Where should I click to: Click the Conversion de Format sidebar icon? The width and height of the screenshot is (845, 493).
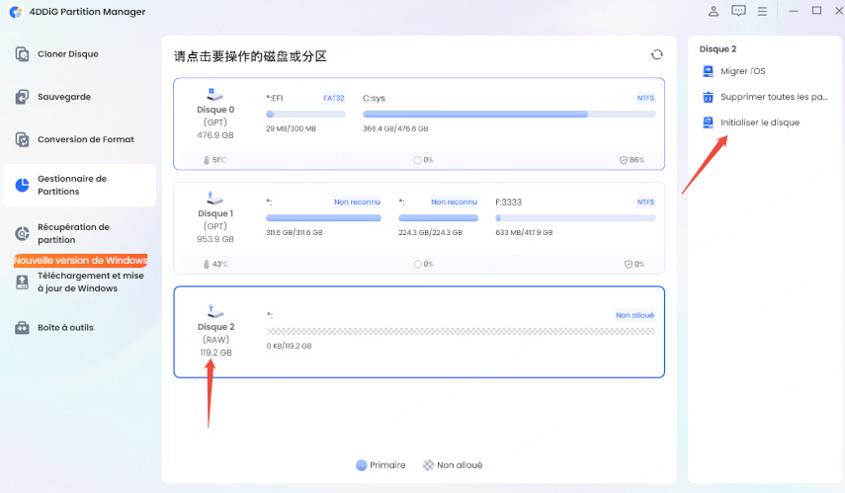pos(23,139)
